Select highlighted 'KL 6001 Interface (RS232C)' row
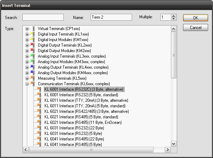Viewport: 213px width, 158px height. point(84,89)
